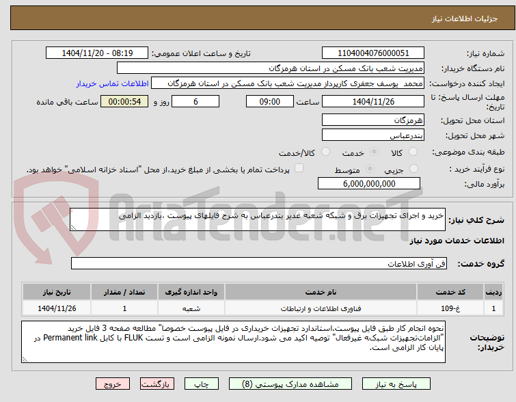Click the خروج exit button

[x=113, y=384]
